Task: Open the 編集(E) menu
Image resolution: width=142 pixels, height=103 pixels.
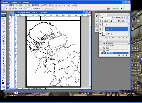Action: (12, 5)
